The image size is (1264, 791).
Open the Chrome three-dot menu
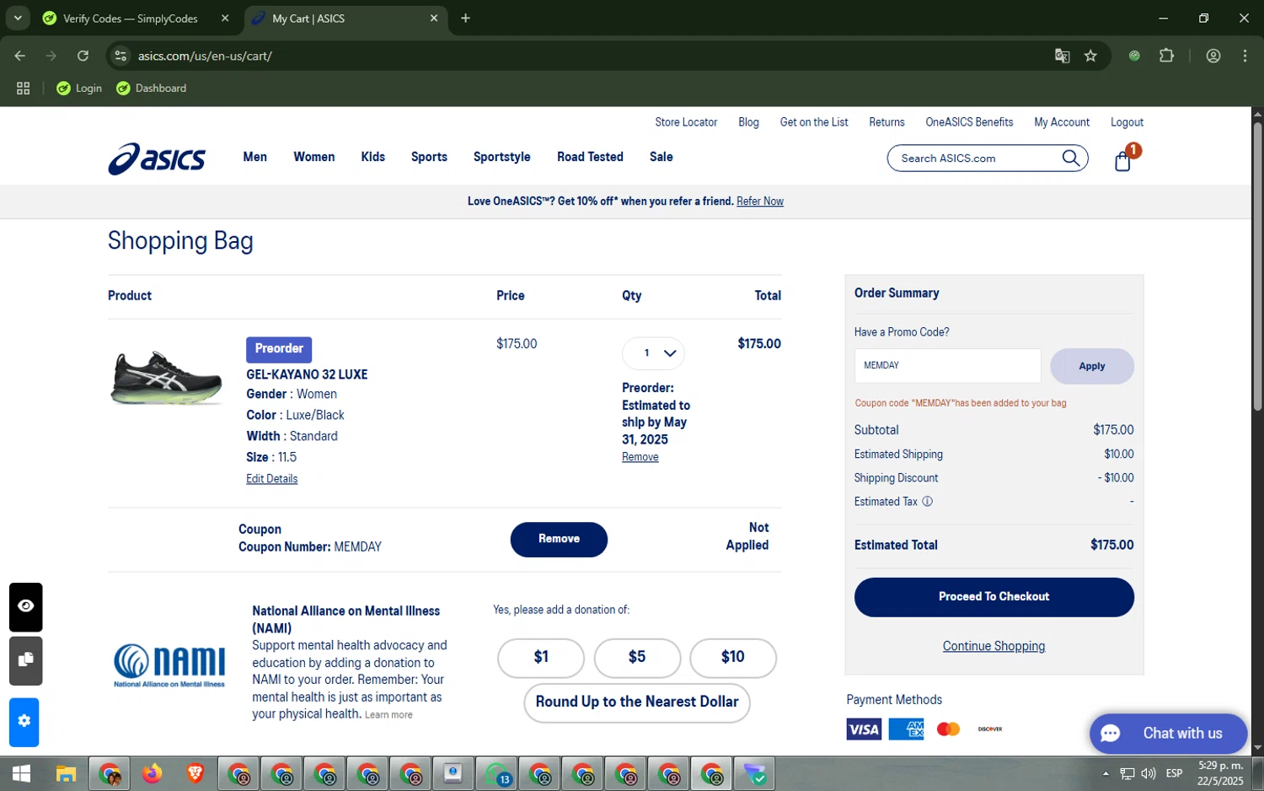(x=1245, y=56)
